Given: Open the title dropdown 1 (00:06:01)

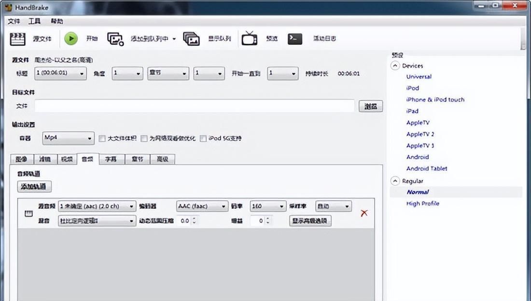Looking at the screenshot, I should pos(60,73).
